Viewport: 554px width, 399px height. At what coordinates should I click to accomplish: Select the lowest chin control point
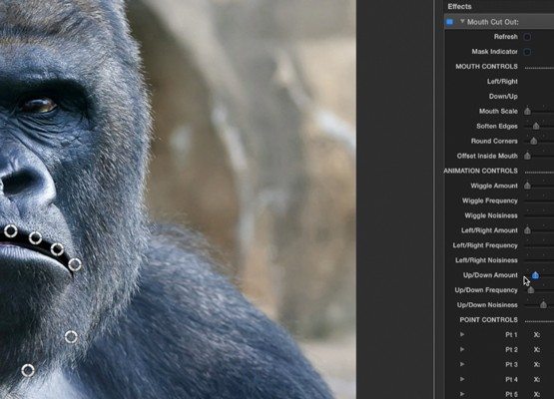tap(28, 370)
